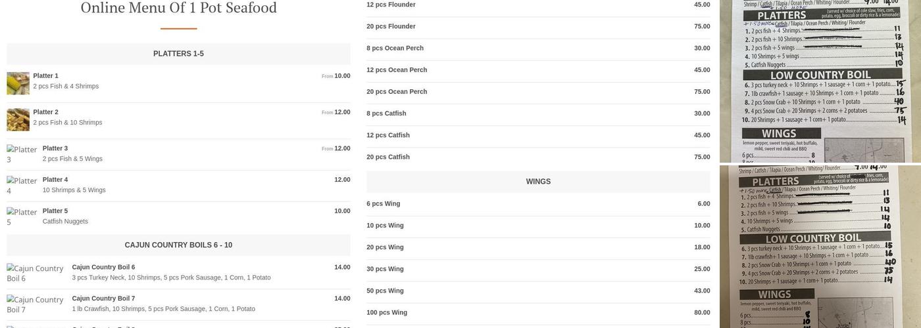Choose the Cajun Country Boil 6 item
The width and height of the screenshot is (921, 328).
(x=103, y=267)
